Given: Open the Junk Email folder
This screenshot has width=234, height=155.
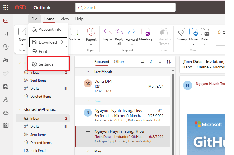Looking at the screenshot, I should point(43,150).
